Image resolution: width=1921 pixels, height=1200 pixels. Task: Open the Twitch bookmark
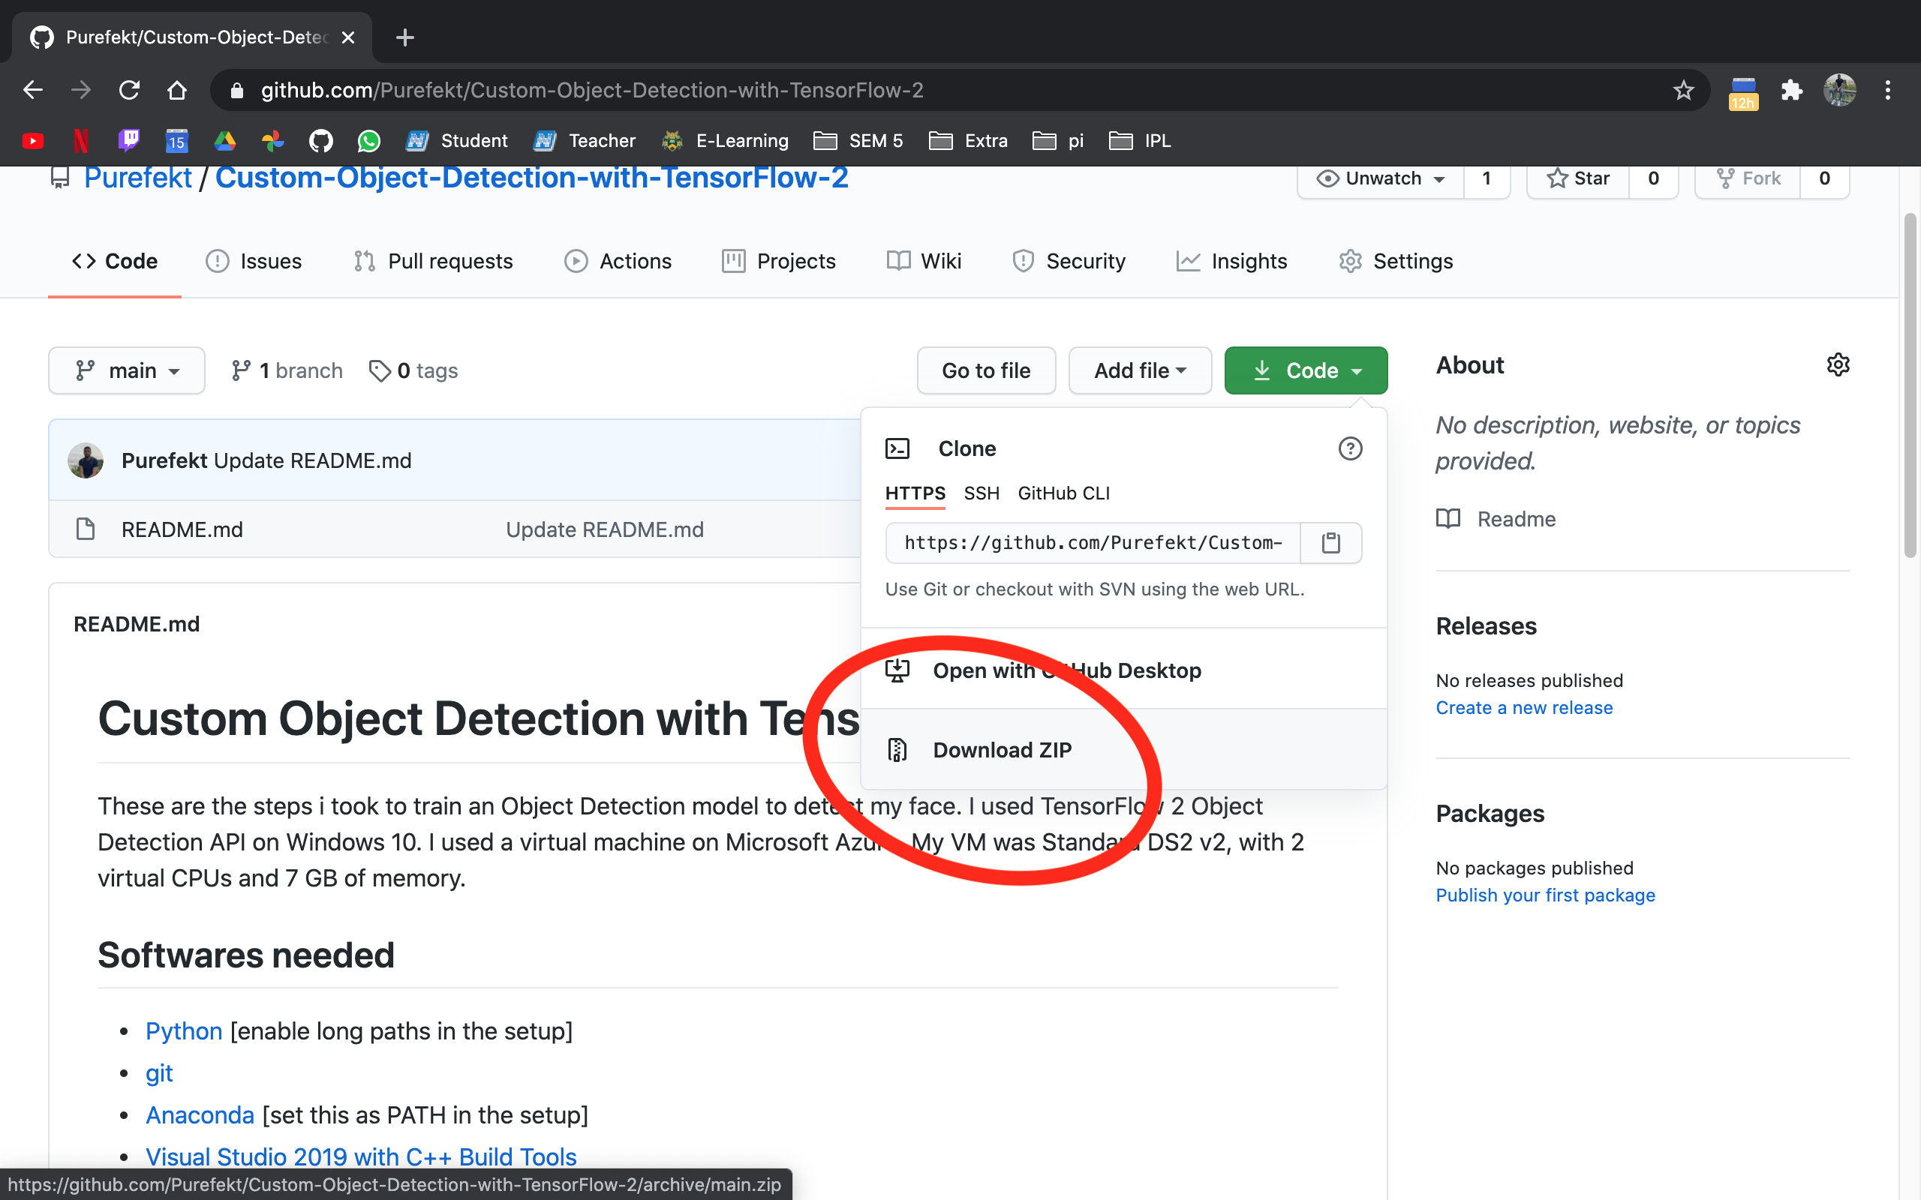(x=128, y=140)
